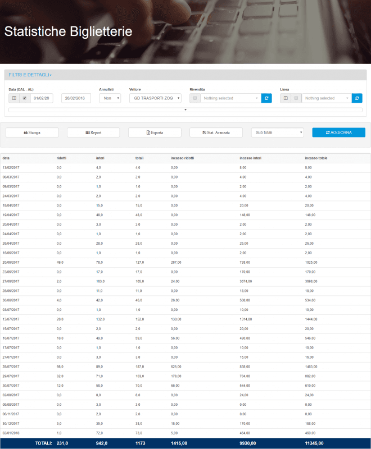The width and height of the screenshot is (371, 449).
Task: Toggle the Data filter checkbox
Action: (x=25, y=98)
